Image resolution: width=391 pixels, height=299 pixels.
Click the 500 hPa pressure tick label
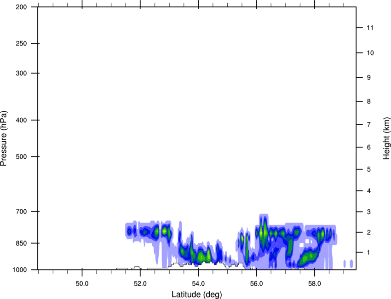click(x=20, y=156)
